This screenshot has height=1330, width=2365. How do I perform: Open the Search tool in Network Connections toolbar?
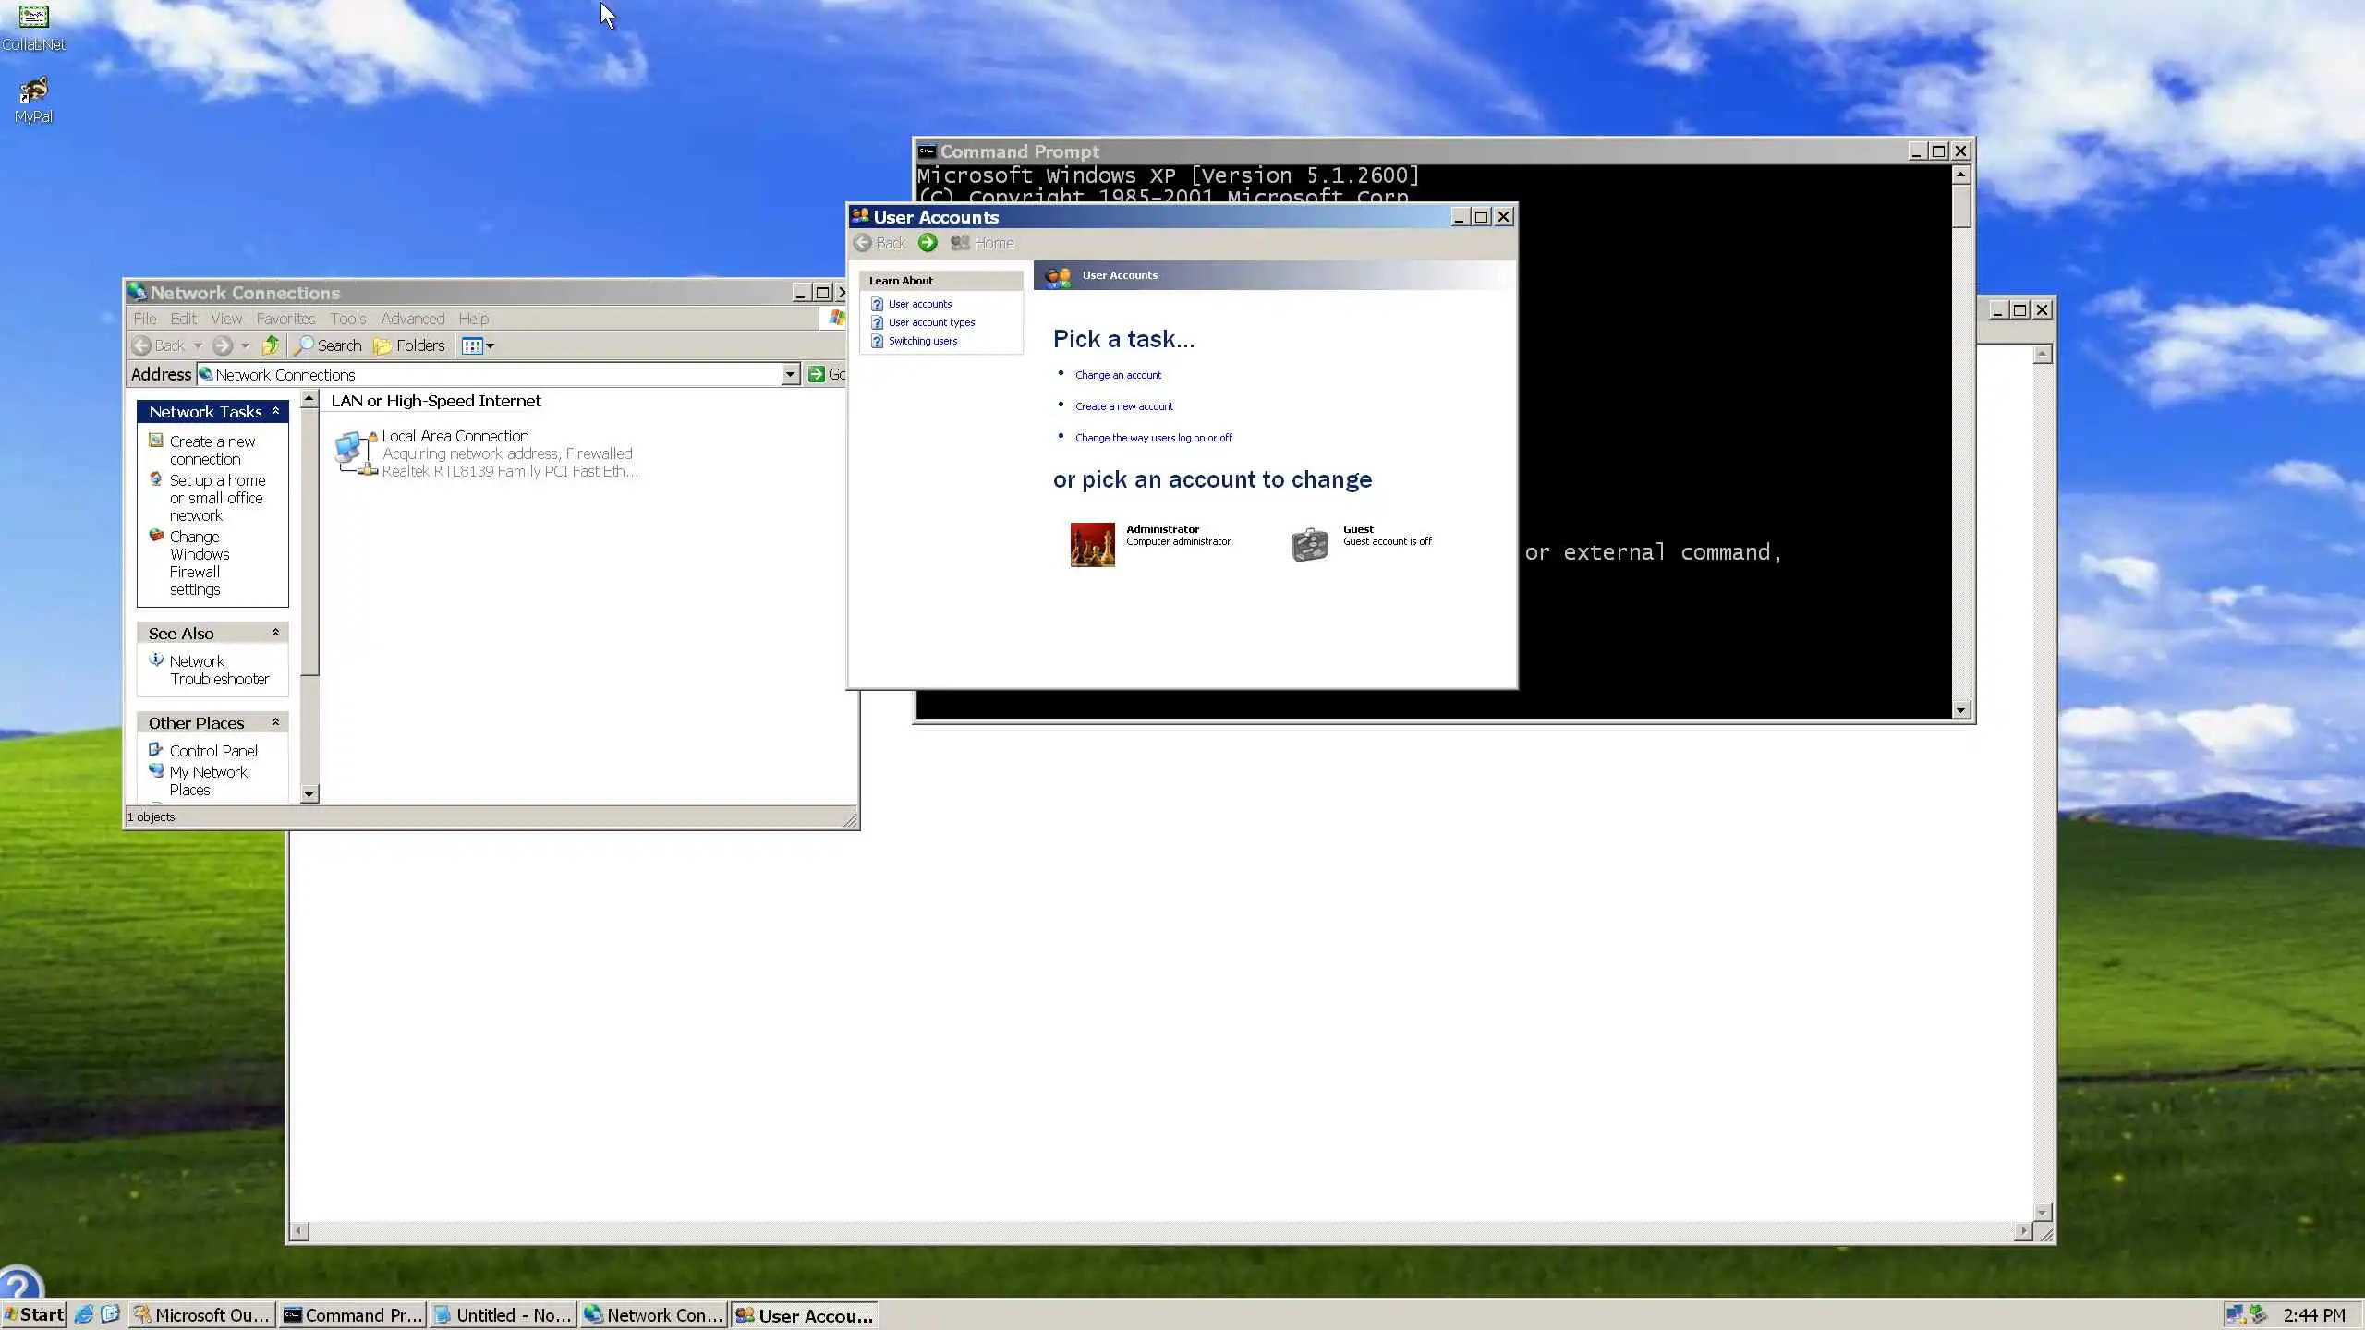pyautogui.click(x=328, y=345)
